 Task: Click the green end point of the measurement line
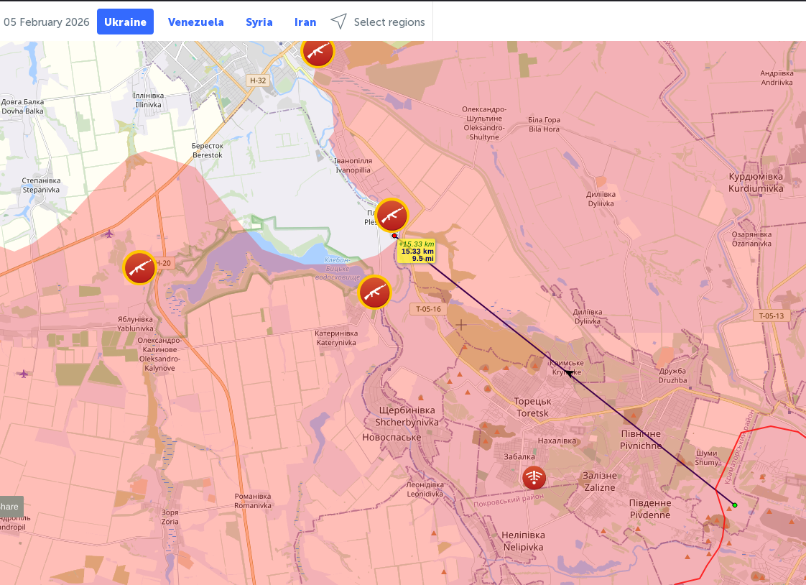point(735,505)
